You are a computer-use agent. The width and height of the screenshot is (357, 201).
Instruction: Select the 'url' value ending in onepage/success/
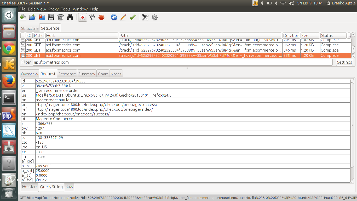193,105
